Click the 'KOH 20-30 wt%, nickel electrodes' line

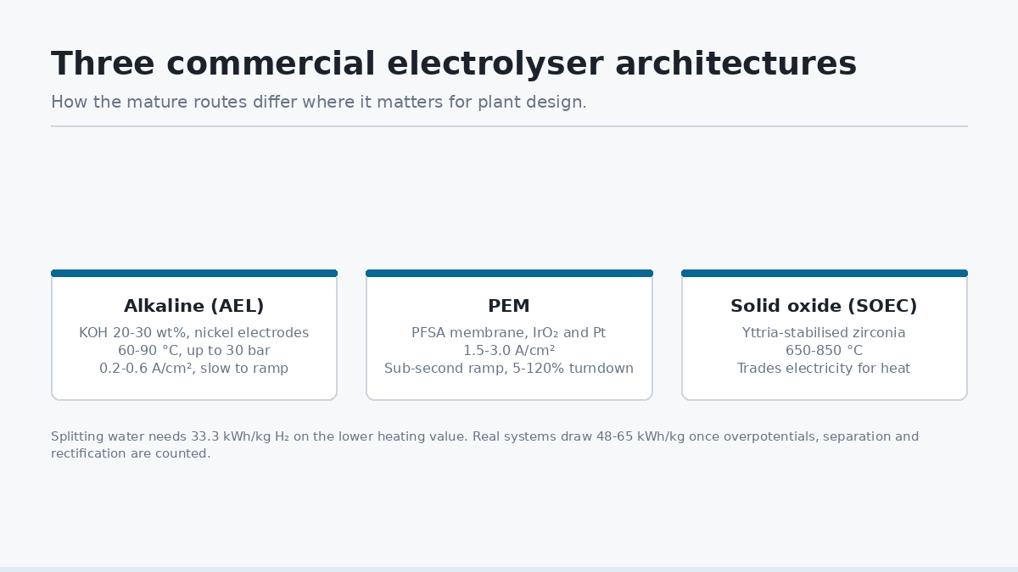click(194, 333)
